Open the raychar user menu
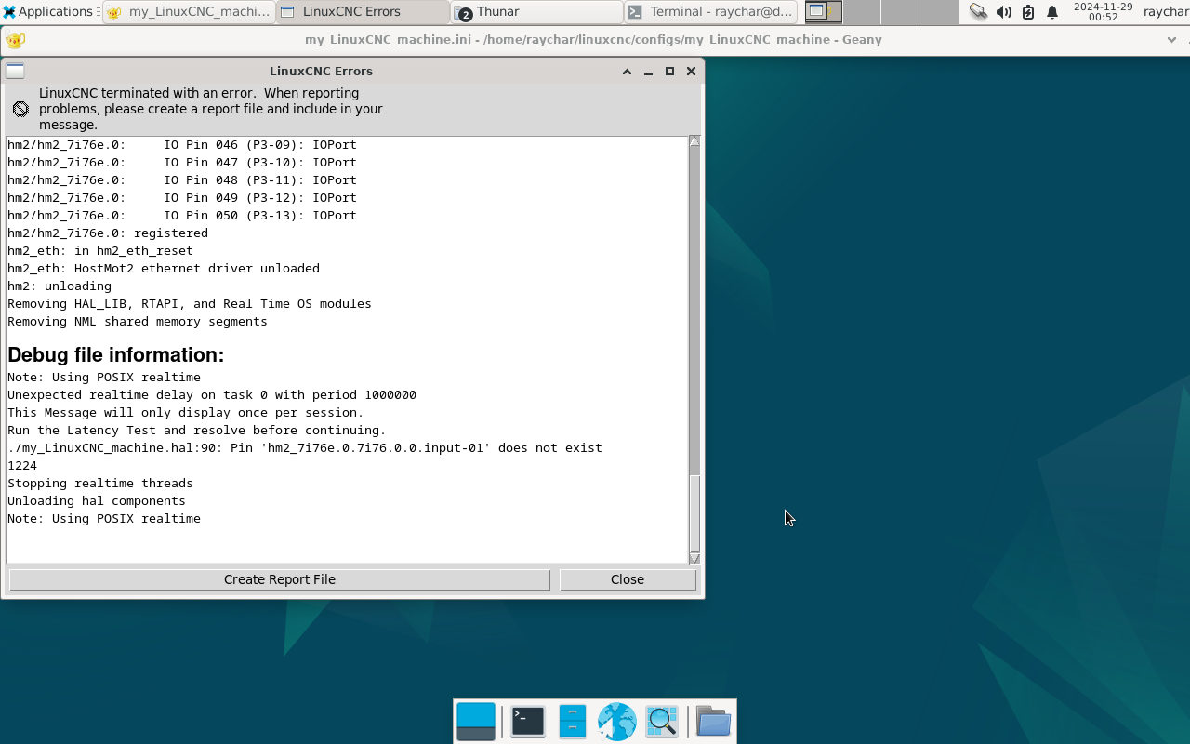Viewport: 1190px width, 744px height. [1166, 12]
